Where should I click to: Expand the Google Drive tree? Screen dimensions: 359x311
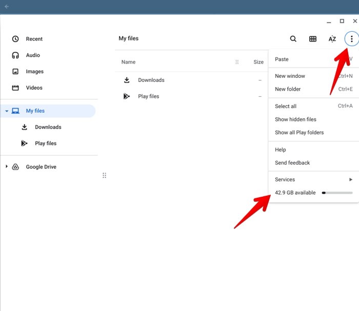point(7,167)
